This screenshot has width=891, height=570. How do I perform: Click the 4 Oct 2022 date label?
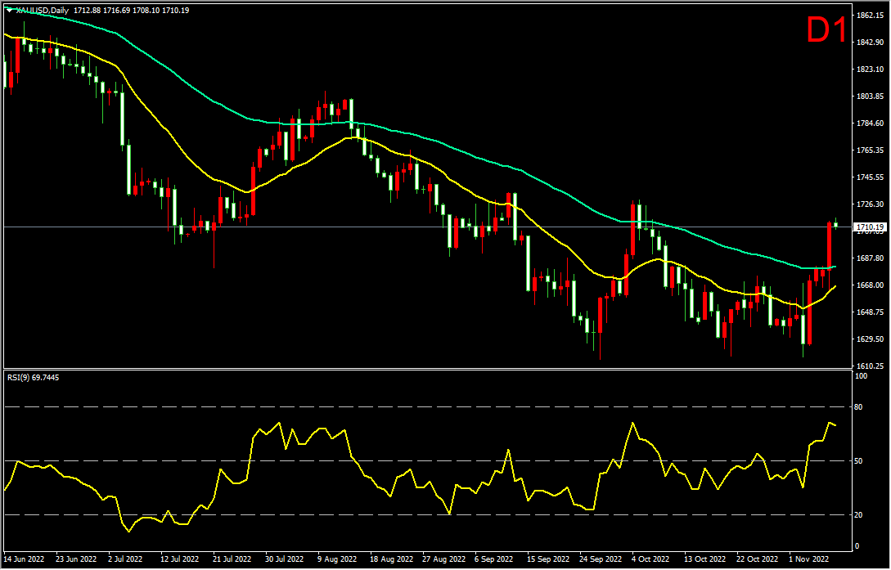tap(651, 559)
